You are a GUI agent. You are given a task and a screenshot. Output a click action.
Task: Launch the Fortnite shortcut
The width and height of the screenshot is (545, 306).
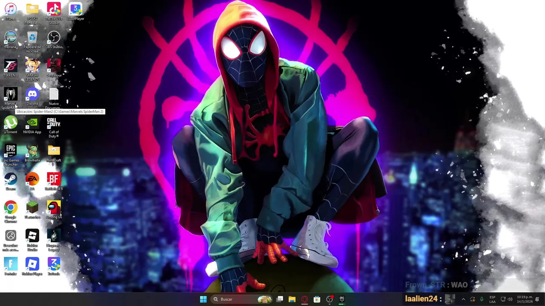tap(11, 267)
